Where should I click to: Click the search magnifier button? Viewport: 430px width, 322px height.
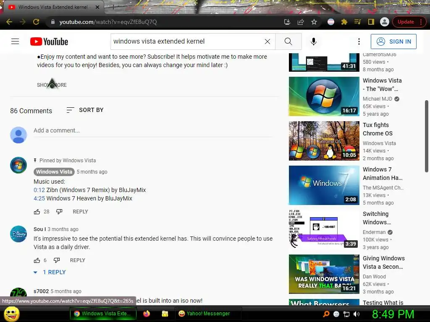(x=288, y=42)
